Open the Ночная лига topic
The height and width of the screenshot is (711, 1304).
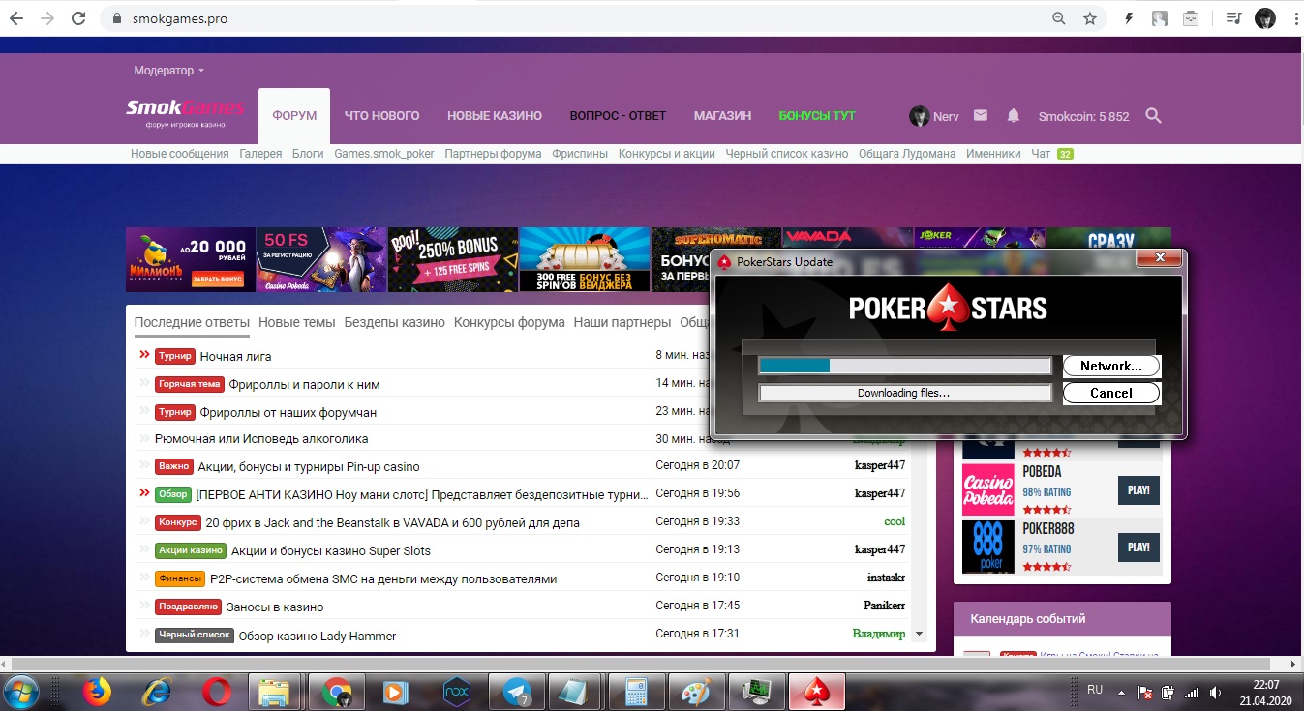[x=235, y=357]
